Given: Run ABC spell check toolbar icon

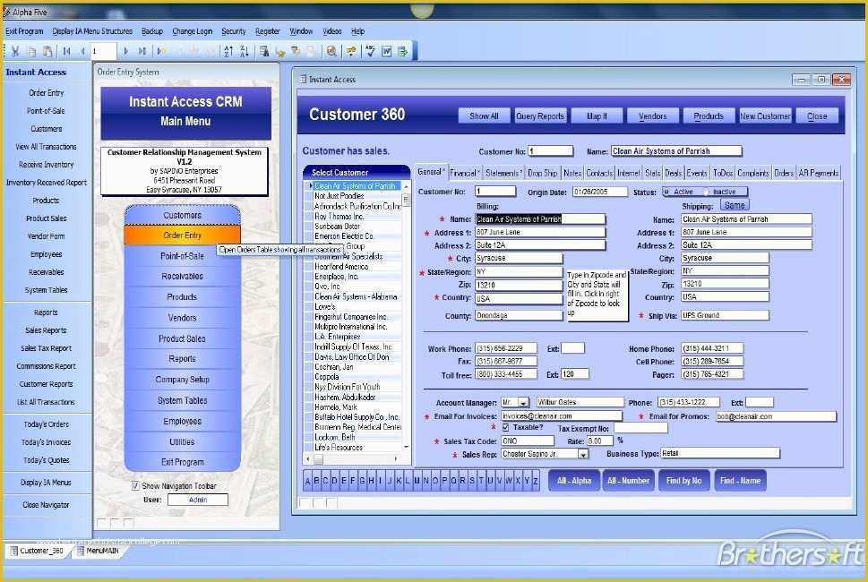Looking at the screenshot, I should point(370,51).
